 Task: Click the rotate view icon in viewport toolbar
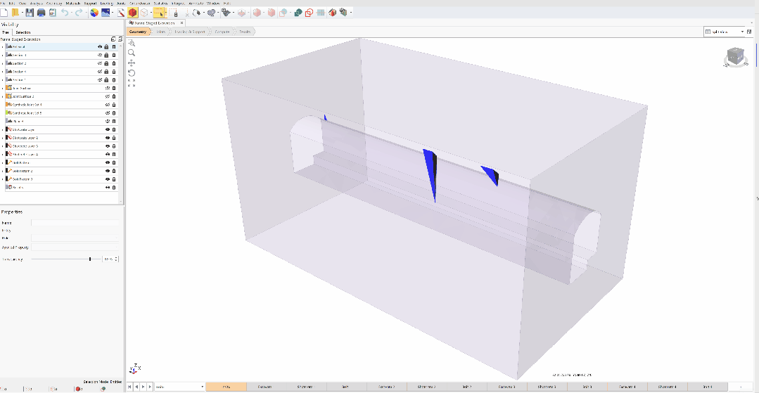pyautogui.click(x=132, y=72)
